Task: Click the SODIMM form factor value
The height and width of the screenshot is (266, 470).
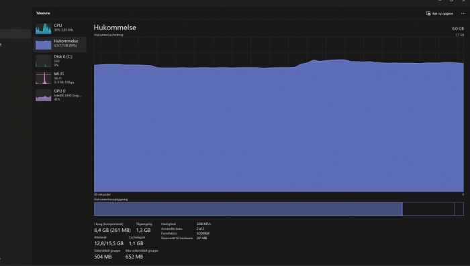Action: pos(203,233)
